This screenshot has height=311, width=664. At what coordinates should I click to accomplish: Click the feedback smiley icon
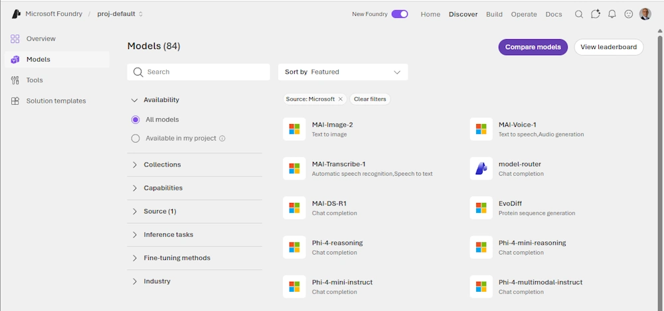(629, 14)
